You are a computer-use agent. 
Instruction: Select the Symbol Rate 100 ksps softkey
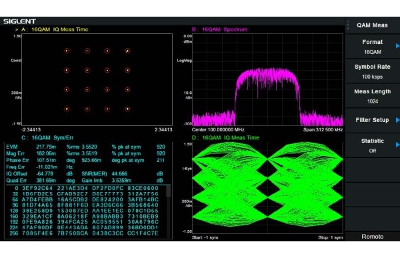372,71
